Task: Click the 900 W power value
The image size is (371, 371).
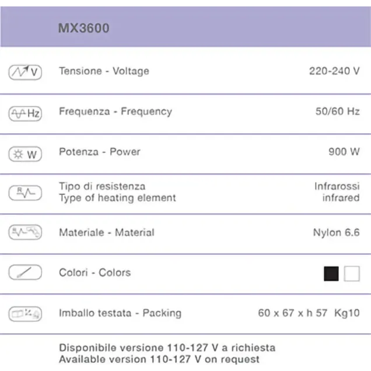Action: tap(344, 152)
